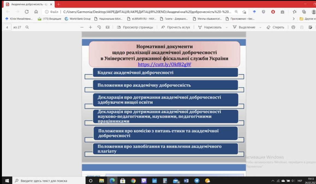Follow the https://cutt.ly/Okf82gW link

[164, 64]
